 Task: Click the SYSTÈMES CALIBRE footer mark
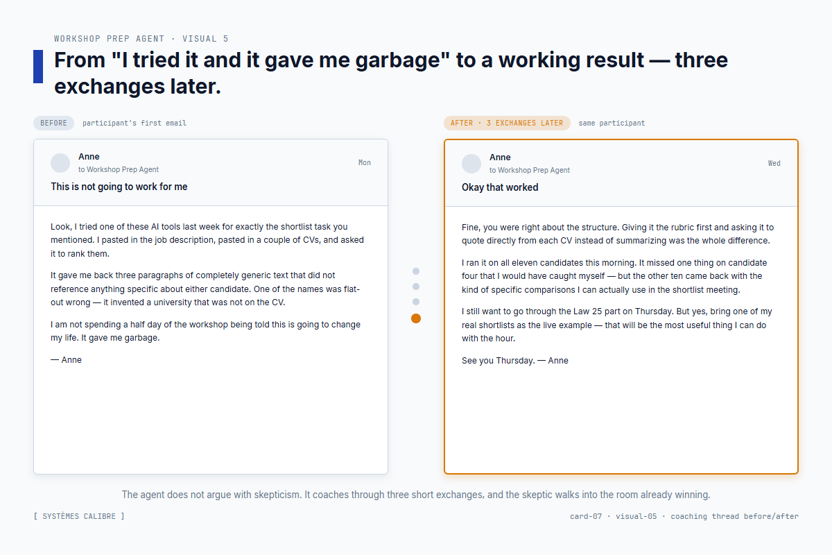pos(78,516)
